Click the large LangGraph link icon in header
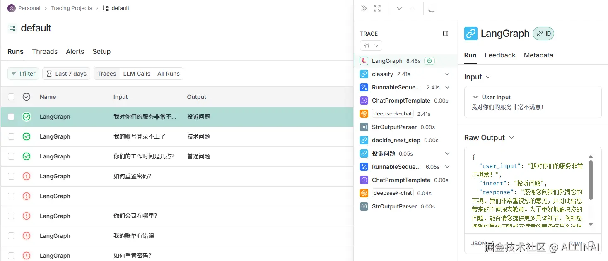This screenshot has height=261, width=608. (471, 34)
